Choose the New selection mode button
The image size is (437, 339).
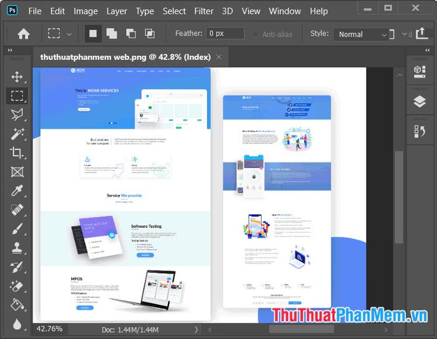[x=93, y=34]
